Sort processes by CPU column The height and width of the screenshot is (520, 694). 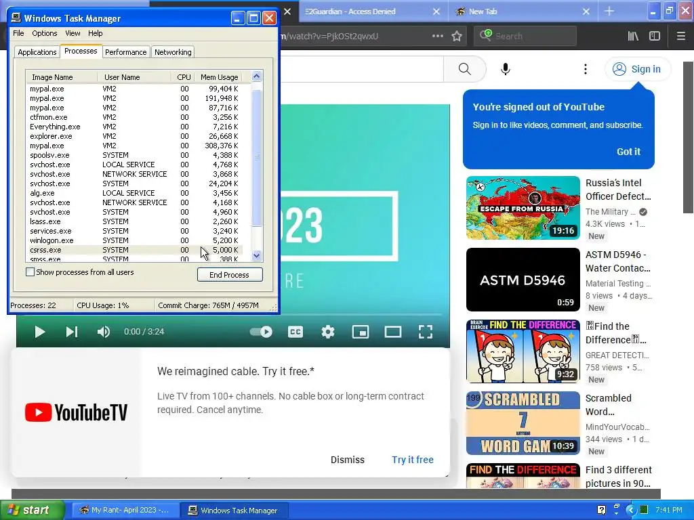(x=183, y=77)
